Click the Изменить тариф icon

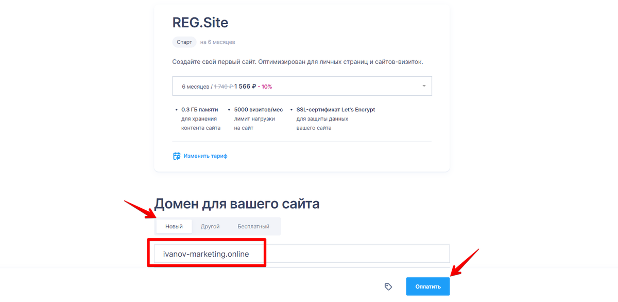177,156
